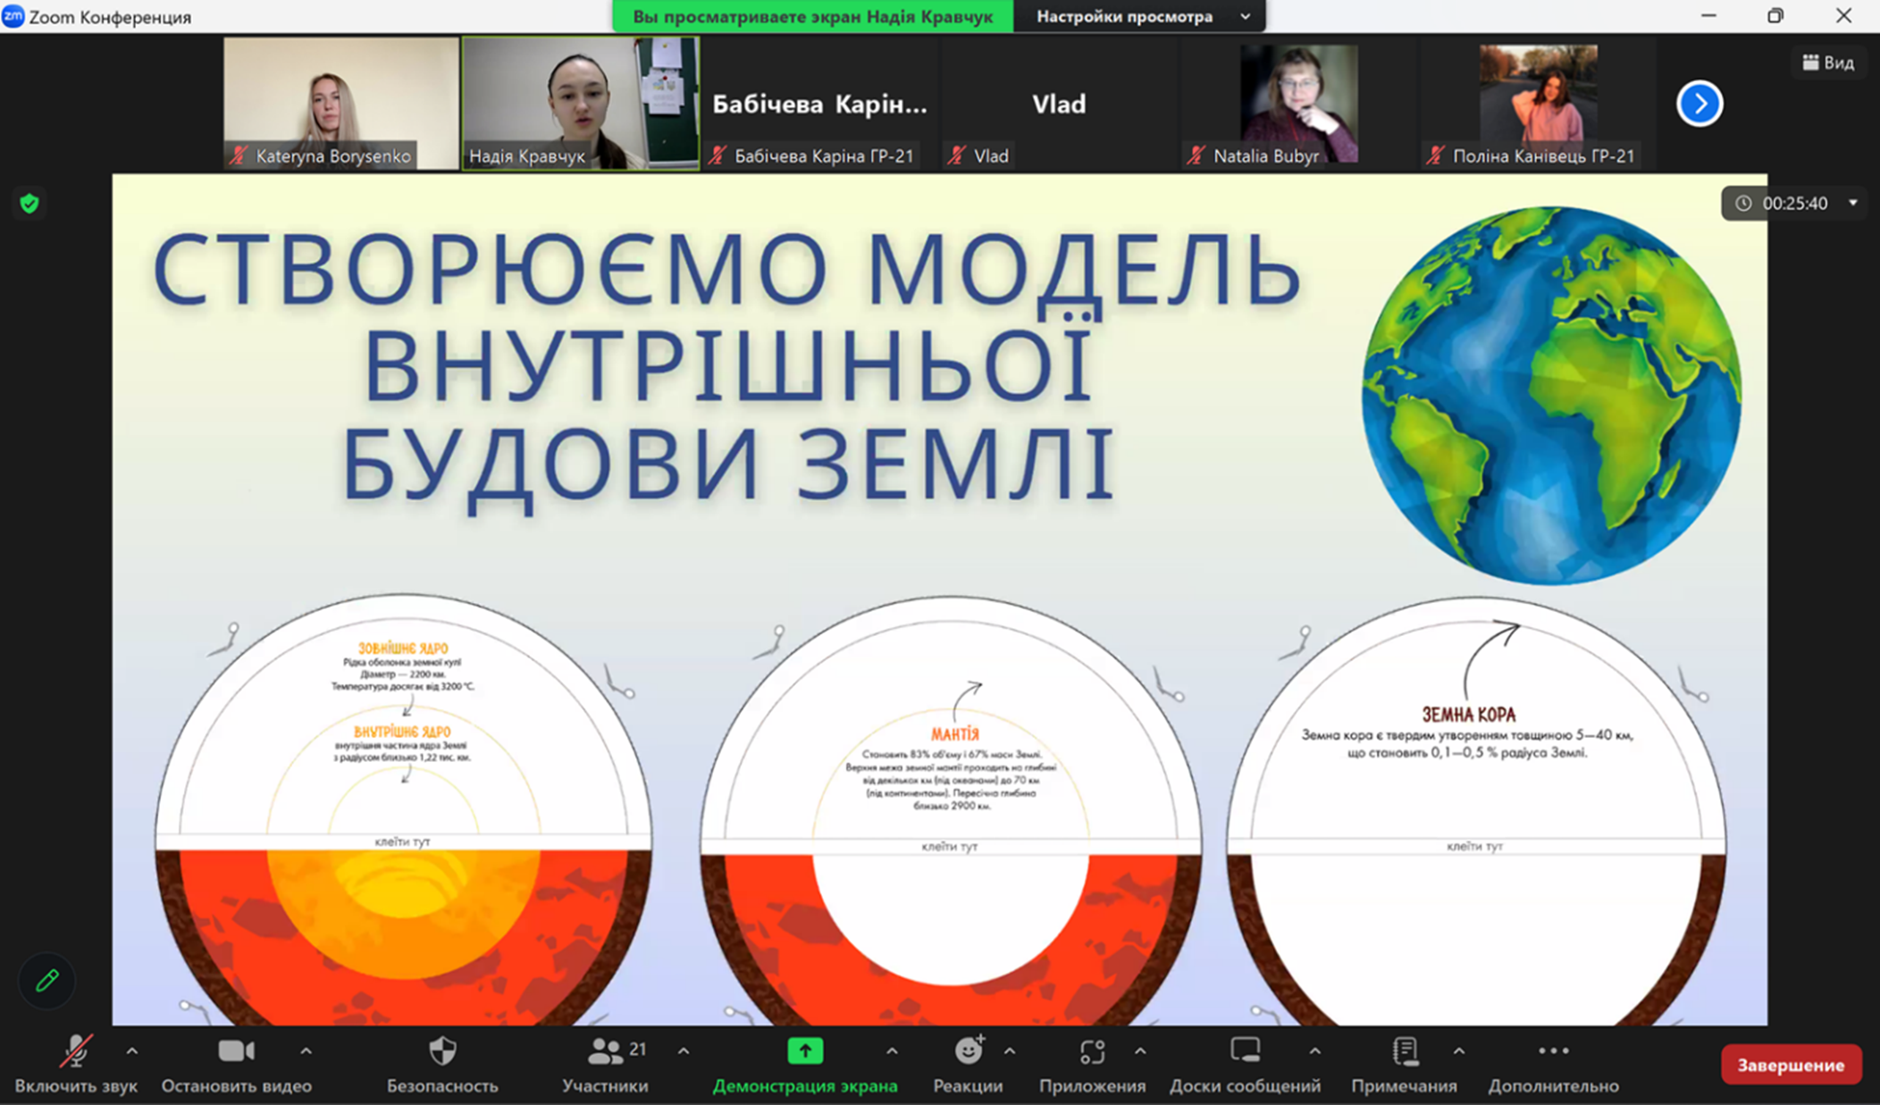Open the Notes (Примечания) tool
This screenshot has height=1105, width=1880.
[x=1404, y=1052]
